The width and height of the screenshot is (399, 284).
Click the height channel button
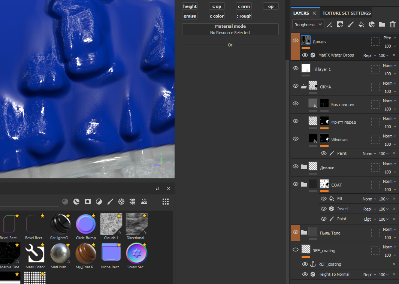pos(190,6)
